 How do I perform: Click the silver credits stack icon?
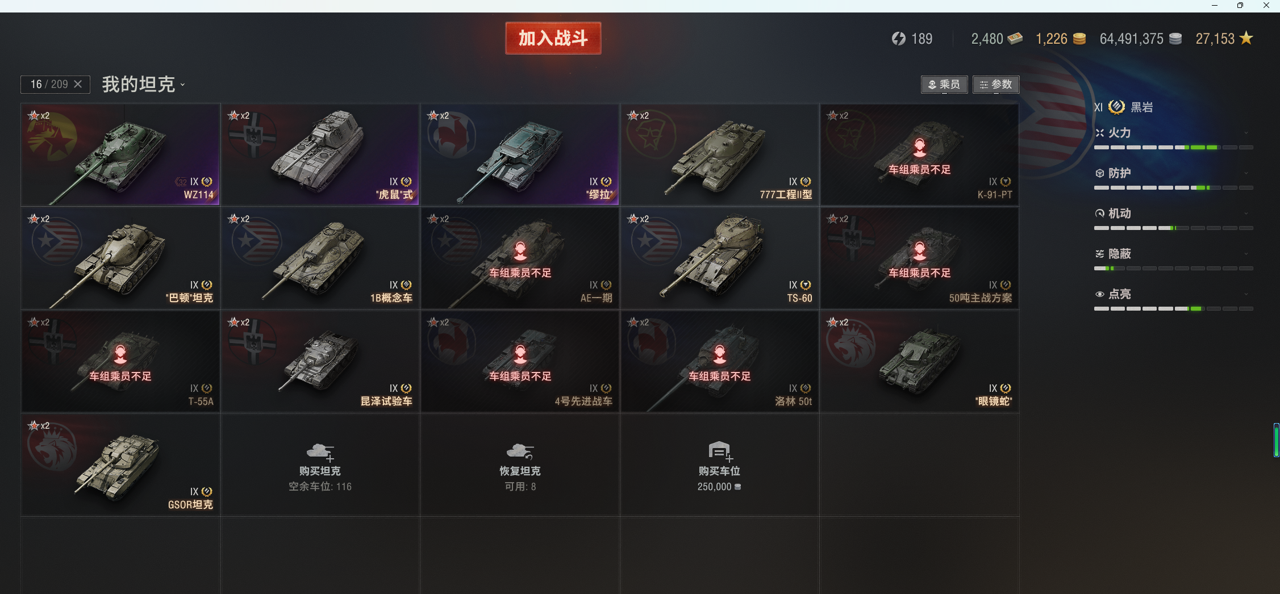1175,39
